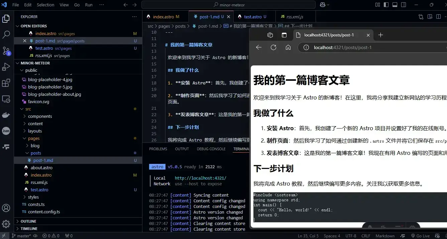The image size is (447, 239).
Task: Click the browser address bar with localhost:4321/posts/post-1
Action: [x=372, y=47]
